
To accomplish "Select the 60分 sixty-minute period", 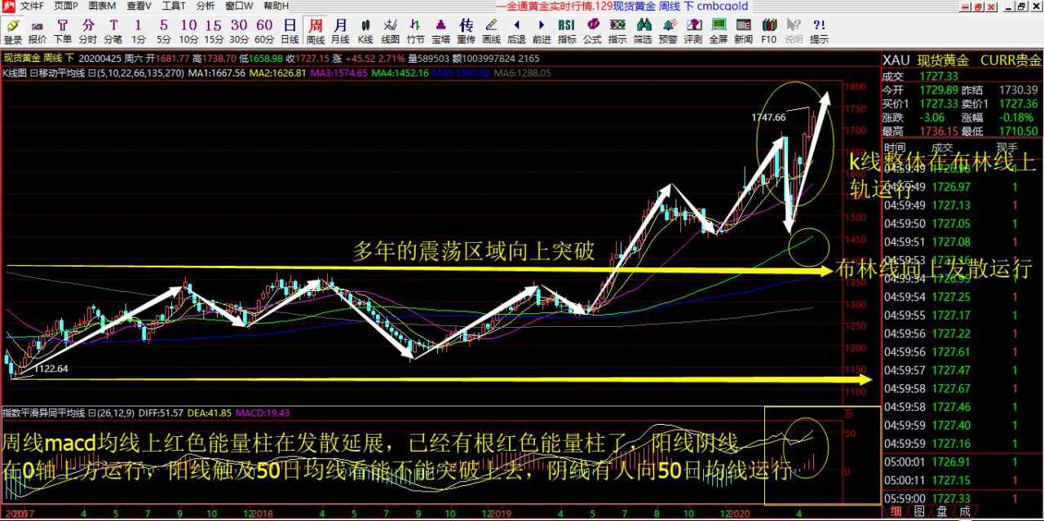I will coord(264,31).
